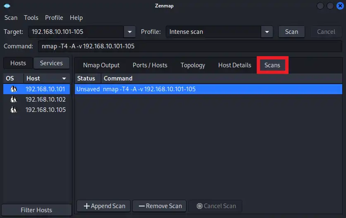Click the Zenmap eye logo icon

pyautogui.click(x=7, y=6)
